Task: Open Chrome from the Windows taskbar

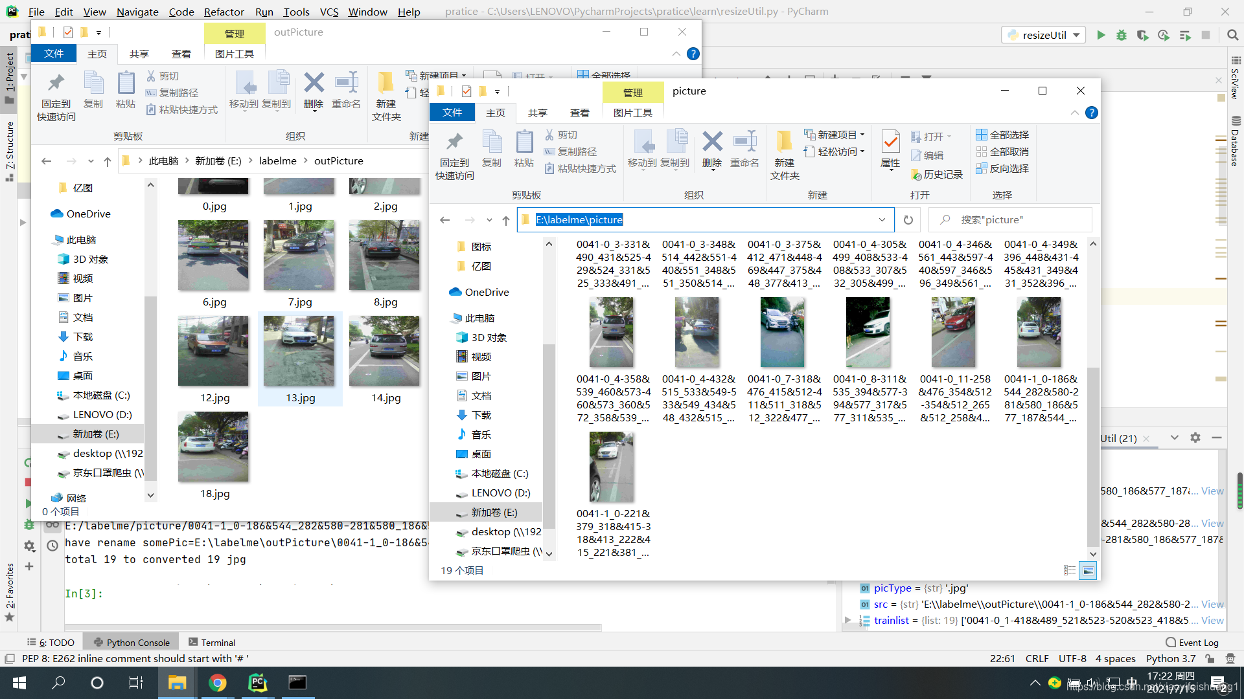Action: (218, 683)
